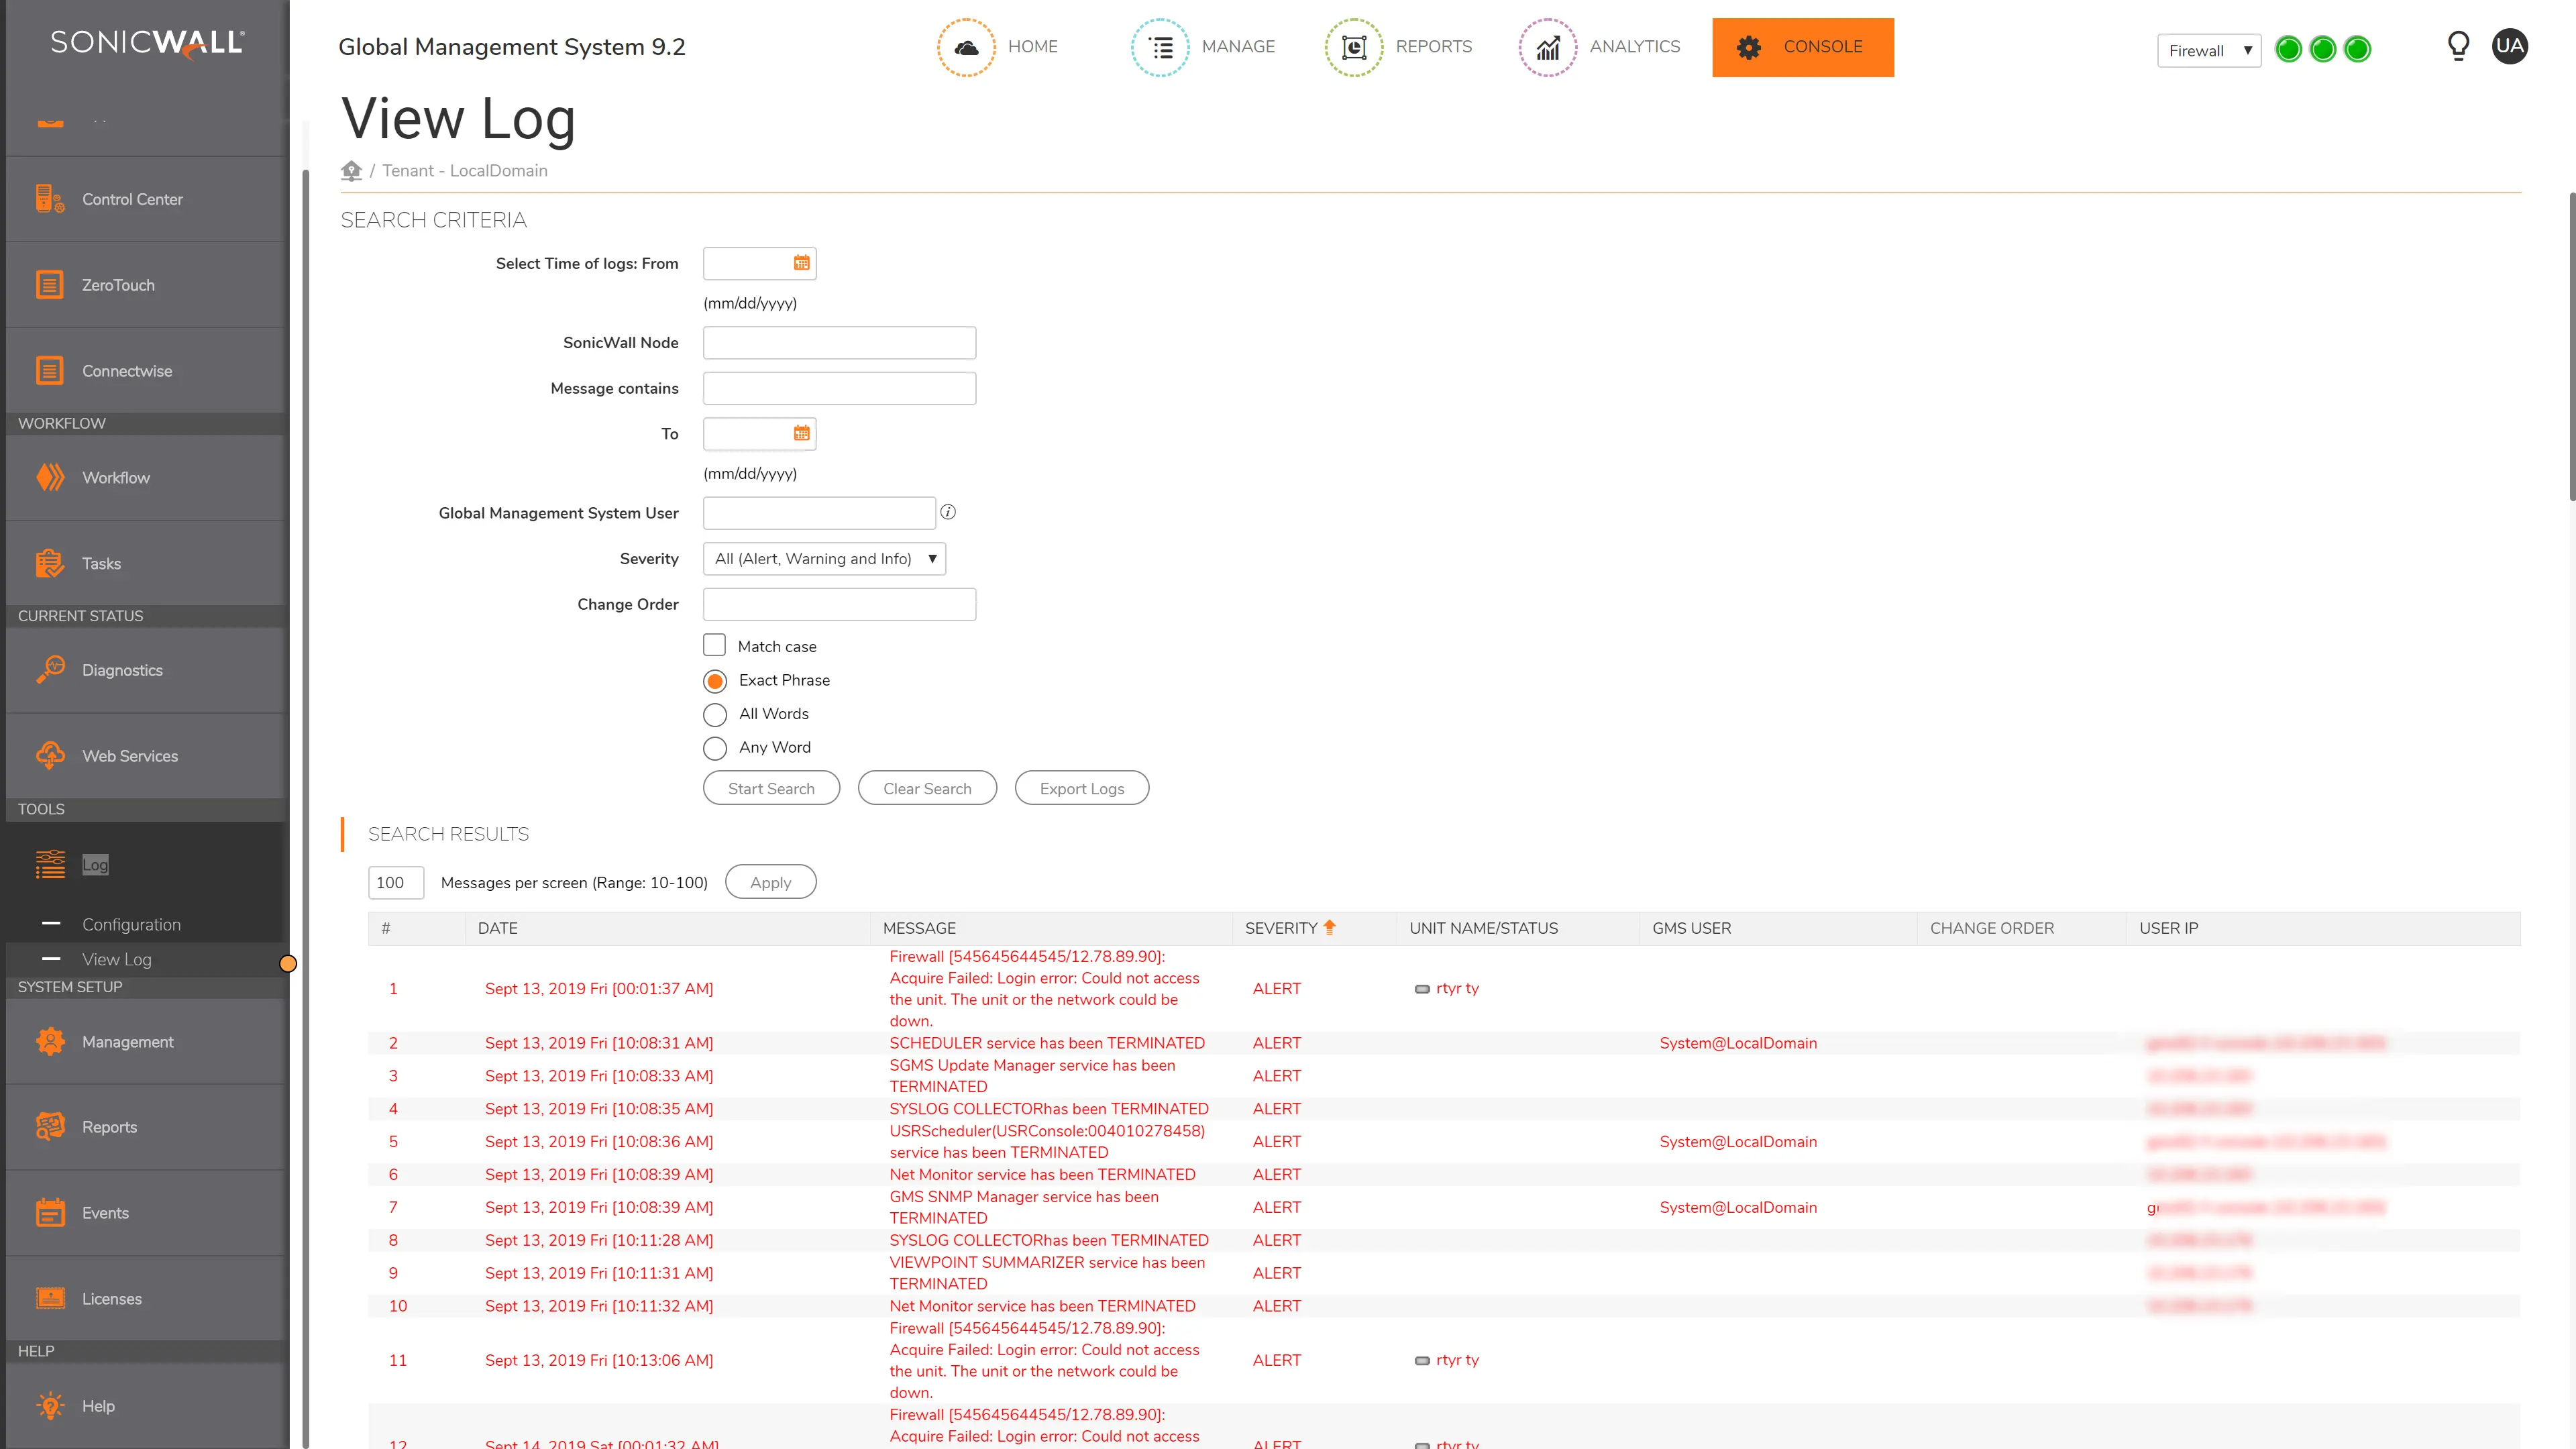Open the calendar picker for From date
2576x1449 pixels.
(x=801, y=263)
